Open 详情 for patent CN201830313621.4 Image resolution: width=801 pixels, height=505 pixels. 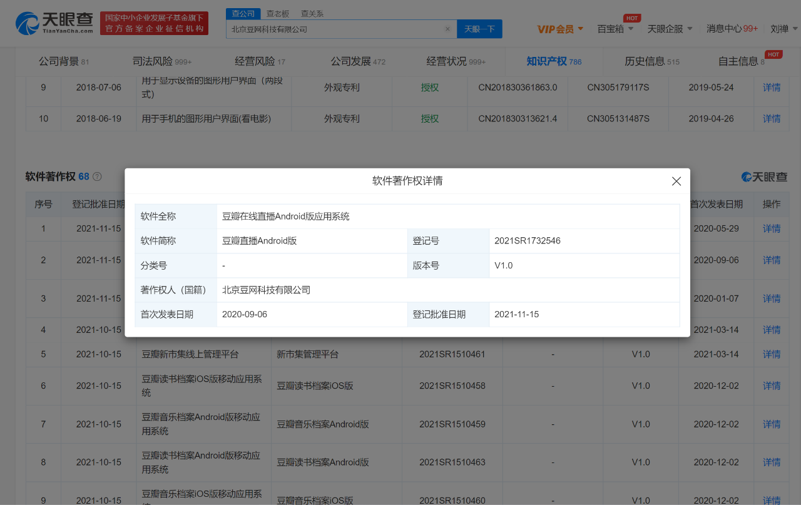coord(772,118)
